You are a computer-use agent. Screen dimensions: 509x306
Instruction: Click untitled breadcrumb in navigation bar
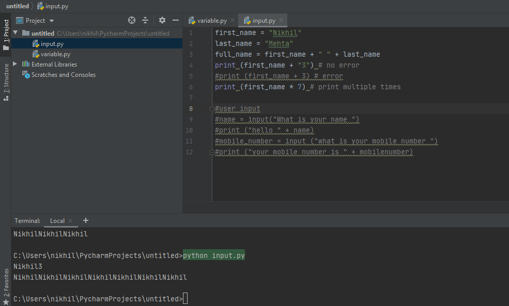18,6
